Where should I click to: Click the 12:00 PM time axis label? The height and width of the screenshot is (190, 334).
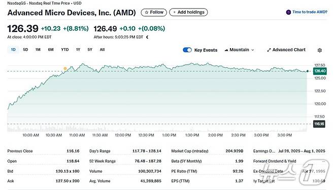123,135
